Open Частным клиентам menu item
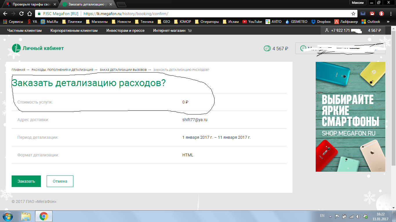 [24, 30]
